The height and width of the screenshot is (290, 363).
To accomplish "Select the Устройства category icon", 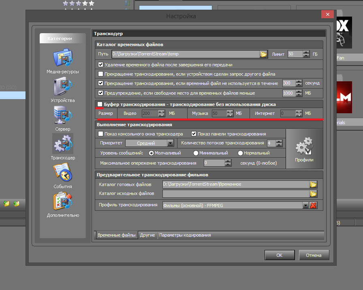I will tap(62, 87).
